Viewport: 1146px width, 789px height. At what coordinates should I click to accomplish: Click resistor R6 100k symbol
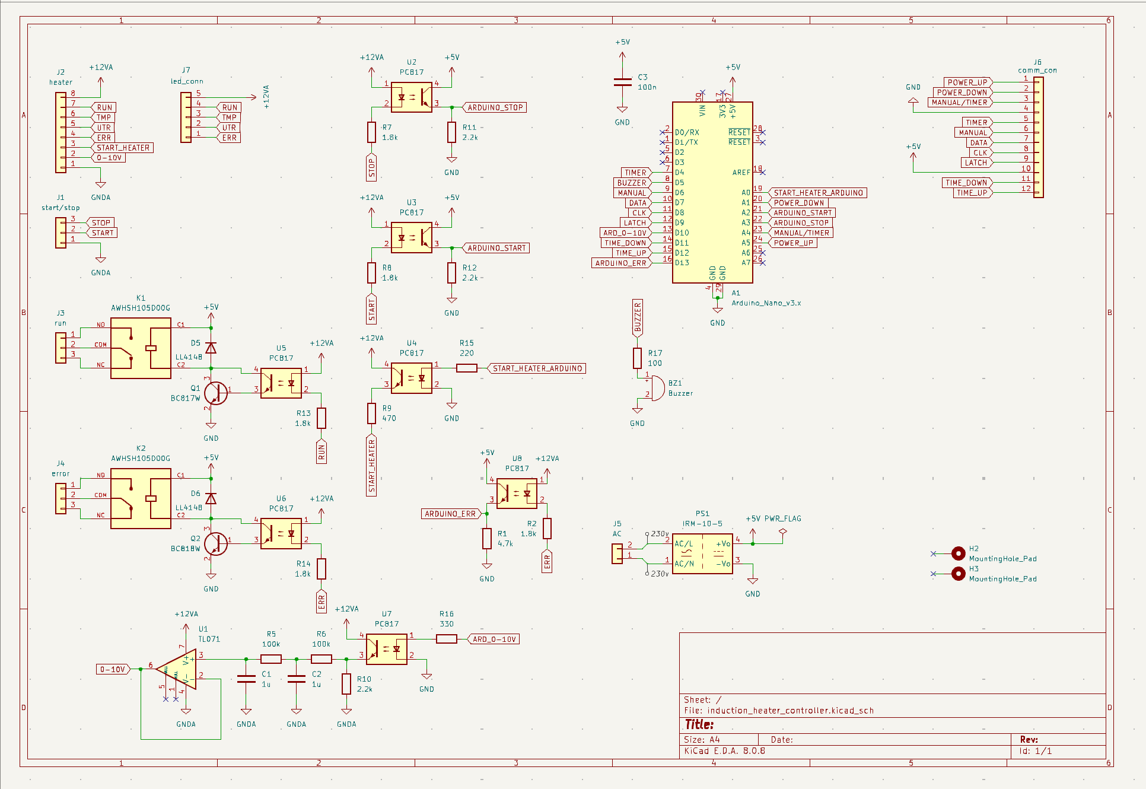click(321, 659)
